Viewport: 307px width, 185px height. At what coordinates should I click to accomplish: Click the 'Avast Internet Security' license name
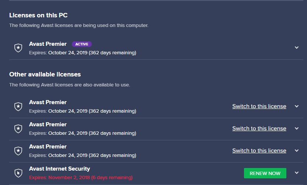point(60,169)
